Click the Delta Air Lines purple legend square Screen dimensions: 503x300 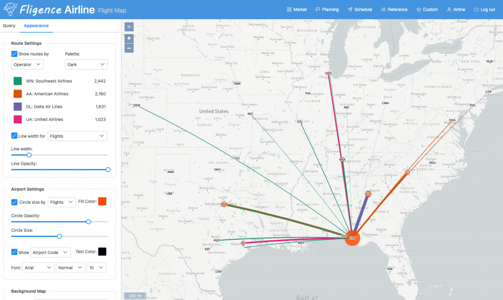[18, 106]
